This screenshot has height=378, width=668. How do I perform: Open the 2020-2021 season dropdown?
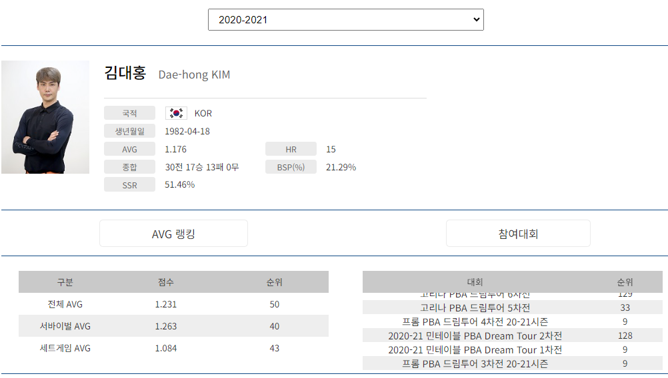coord(345,19)
